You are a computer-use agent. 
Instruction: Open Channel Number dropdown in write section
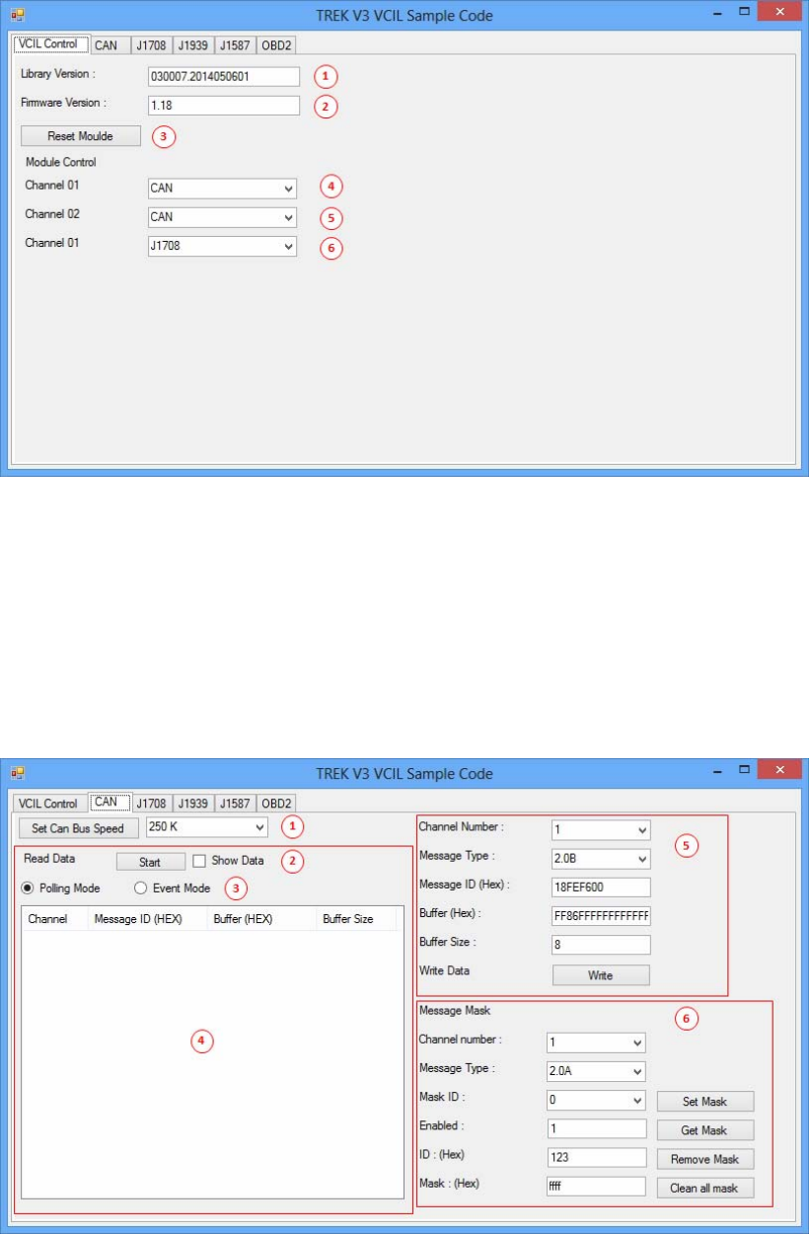pyautogui.click(x=601, y=830)
